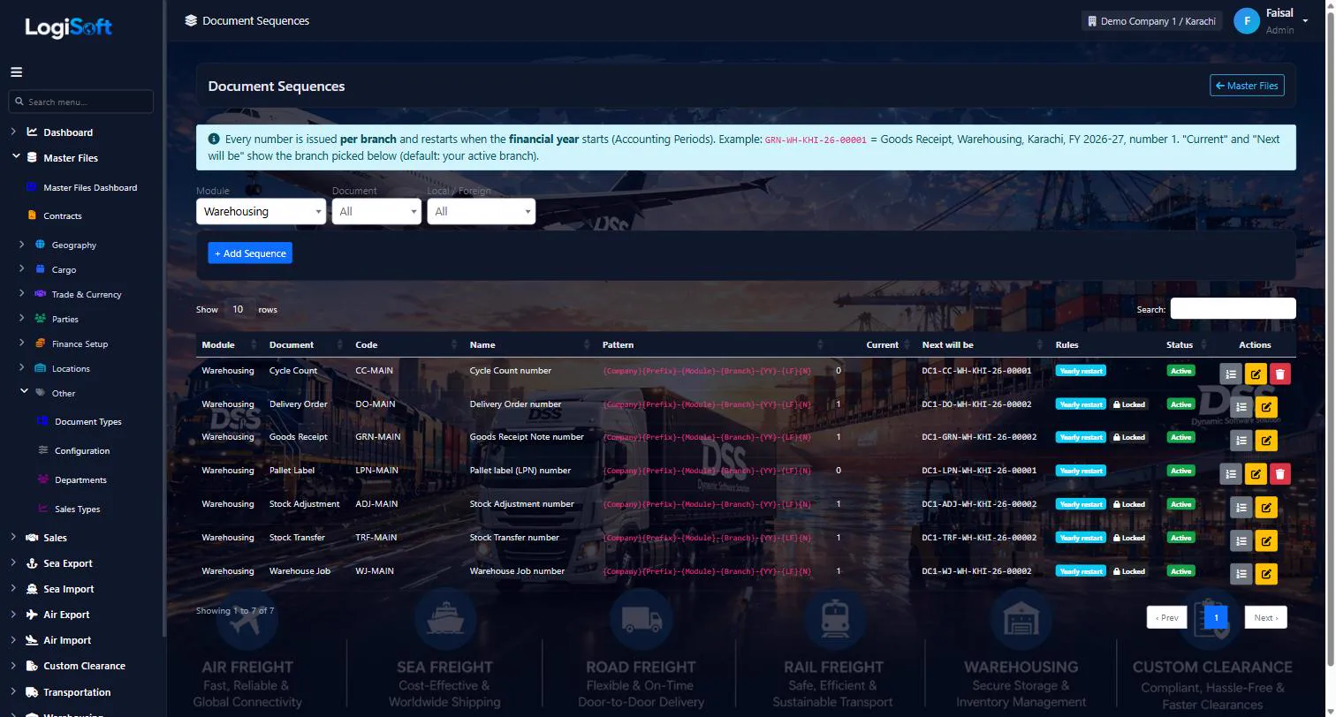Click the Next pagination button

click(1265, 617)
